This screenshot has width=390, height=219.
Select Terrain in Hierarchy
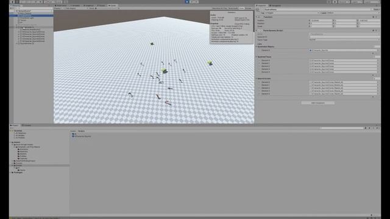(x=23, y=20)
